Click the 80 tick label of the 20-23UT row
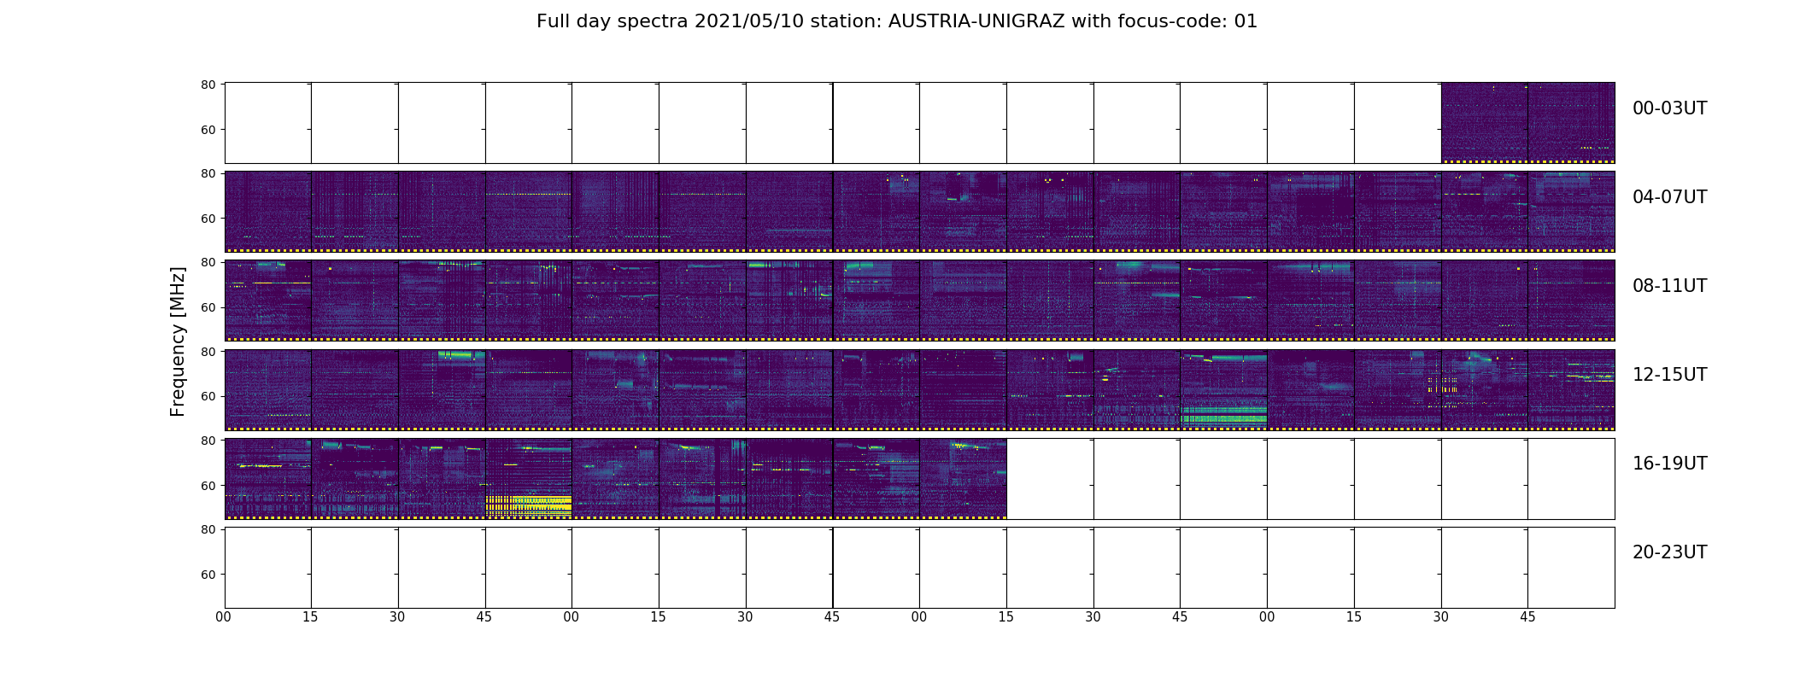1794x683 pixels. (x=208, y=529)
